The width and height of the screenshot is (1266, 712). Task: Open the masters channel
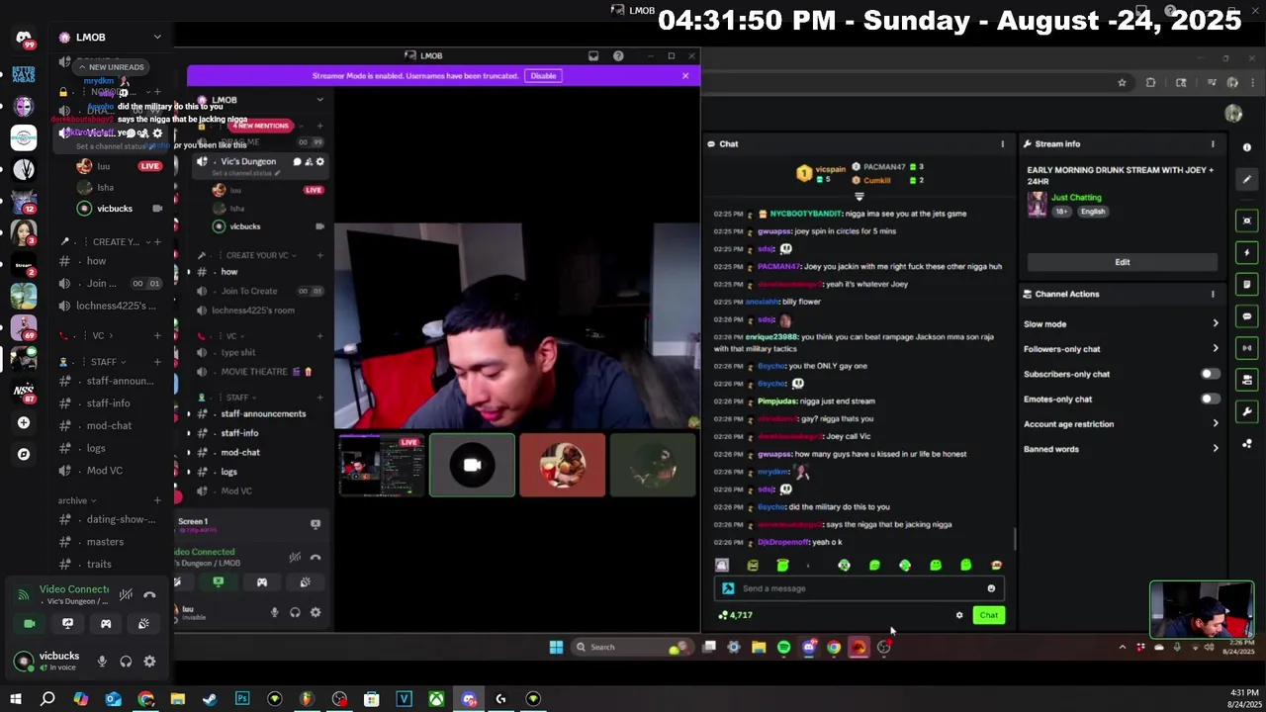click(107, 542)
